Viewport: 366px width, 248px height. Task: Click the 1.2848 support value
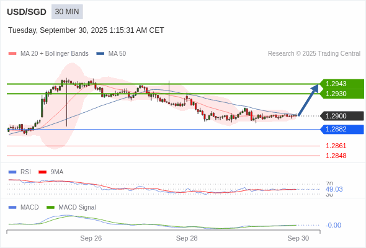(x=336, y=156)
